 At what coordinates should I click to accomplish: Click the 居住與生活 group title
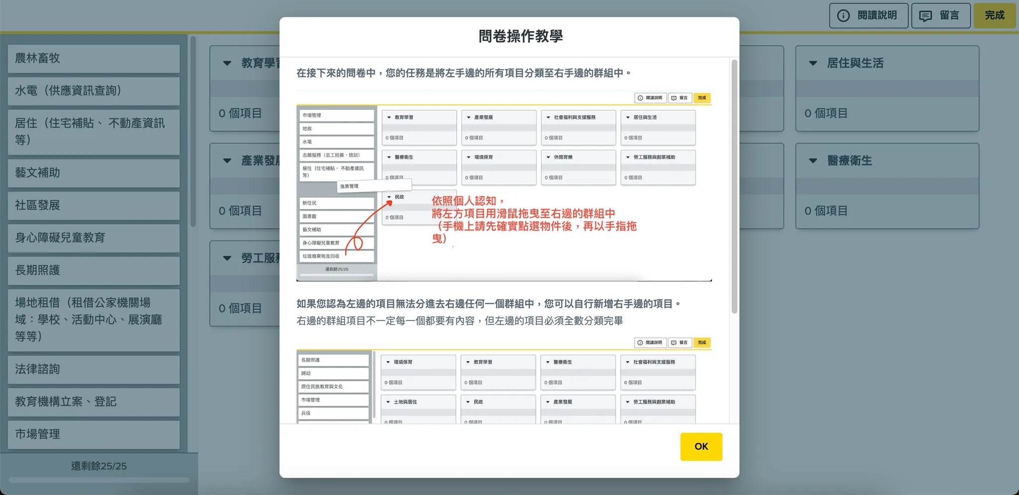pyautogui.click(x=855, y=63)
